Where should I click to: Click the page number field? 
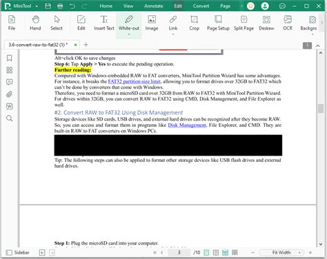tap(179, 253)
